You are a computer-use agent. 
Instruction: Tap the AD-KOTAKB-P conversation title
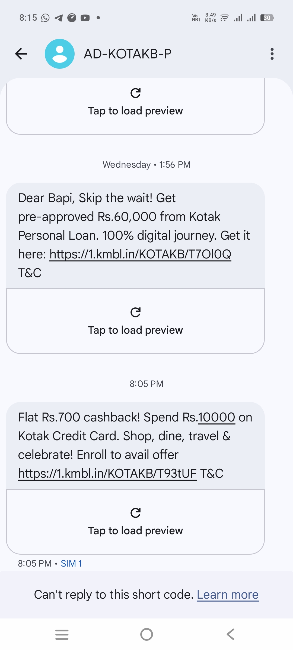tap(128, 54)
